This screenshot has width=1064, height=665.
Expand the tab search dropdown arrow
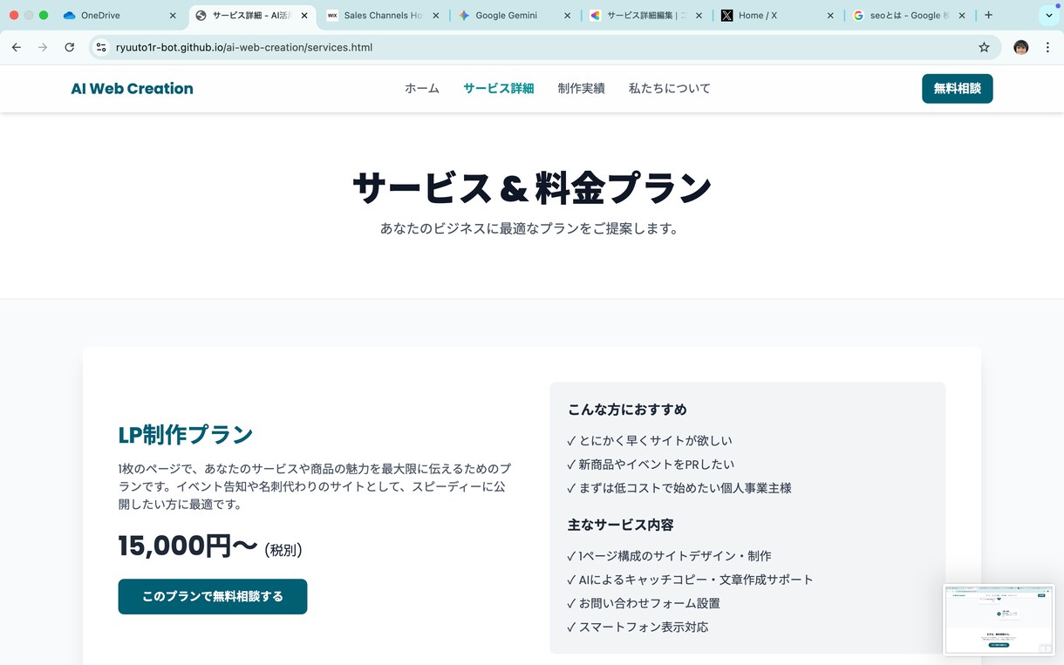pyautogui.click(x=1049, y=15)
